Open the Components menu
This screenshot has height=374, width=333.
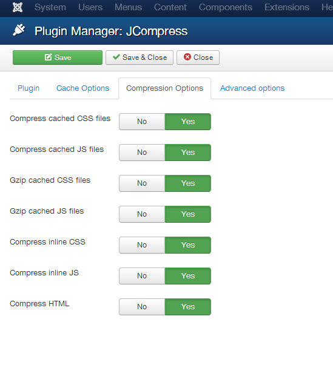point(226,7)
